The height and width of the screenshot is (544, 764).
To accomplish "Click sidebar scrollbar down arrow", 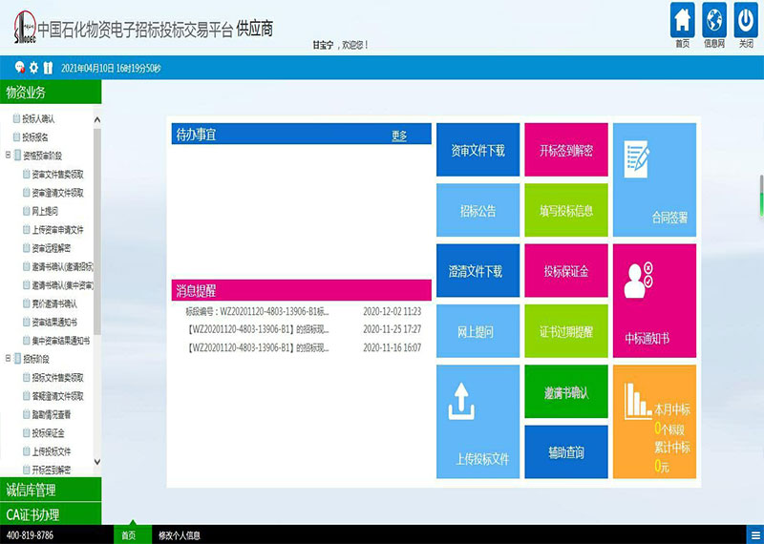I will 97,462.
